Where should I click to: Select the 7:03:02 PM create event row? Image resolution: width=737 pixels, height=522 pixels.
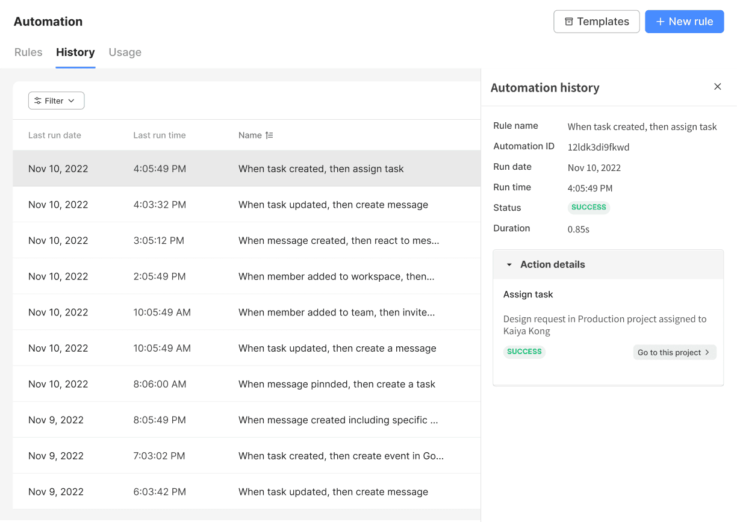pyautogui.click(x=246, y=456)
